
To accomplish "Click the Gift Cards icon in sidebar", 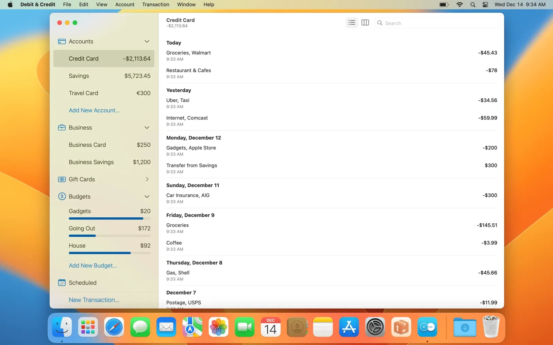I will tap(62, 179).
